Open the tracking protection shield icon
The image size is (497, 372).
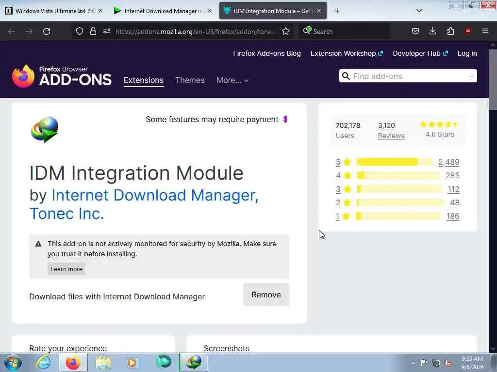click(80, 31)
